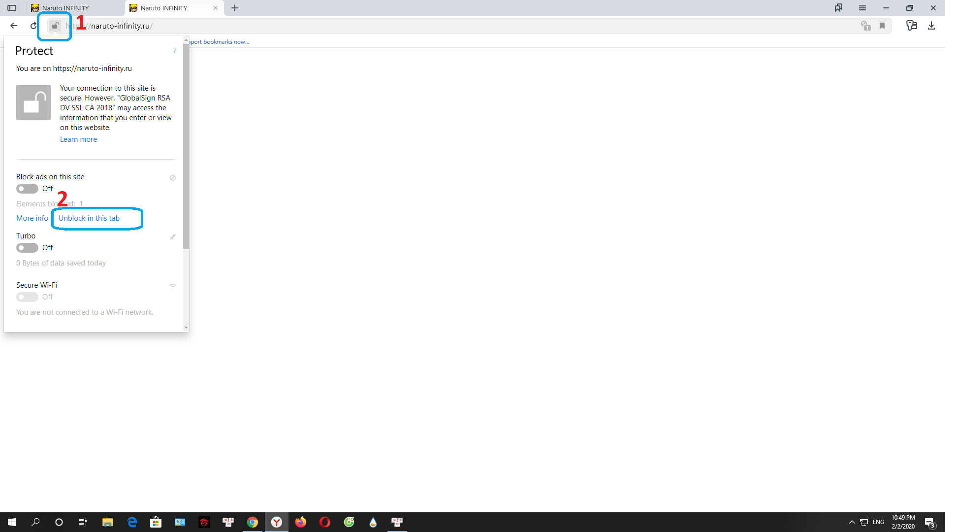Open a new tab with plus button

click(x=235, y=8)
